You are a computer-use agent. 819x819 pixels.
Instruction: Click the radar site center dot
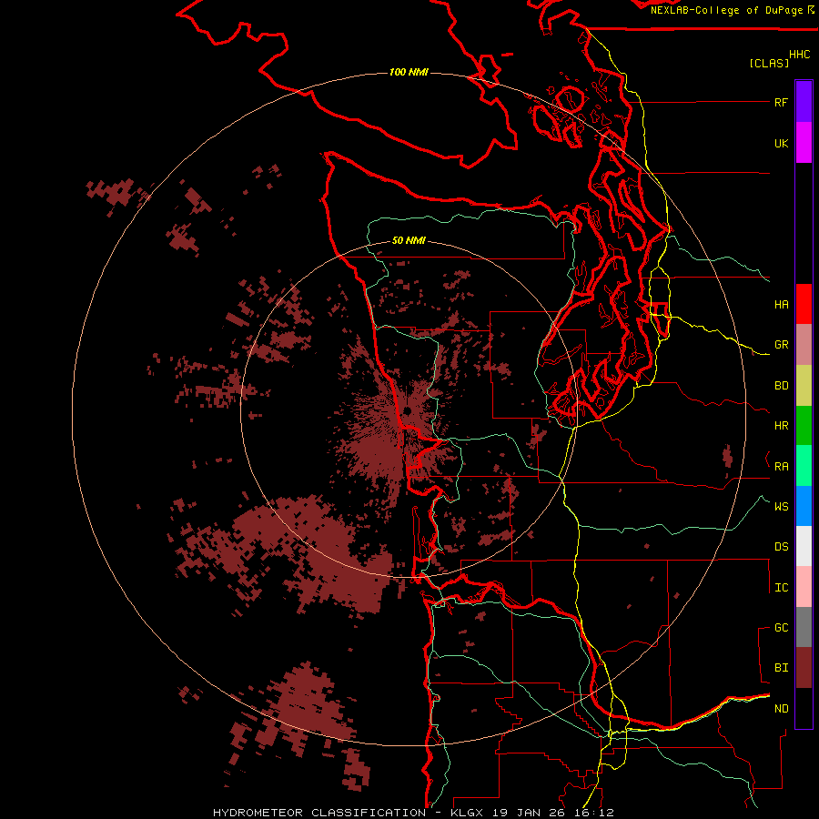click(407, 411)
